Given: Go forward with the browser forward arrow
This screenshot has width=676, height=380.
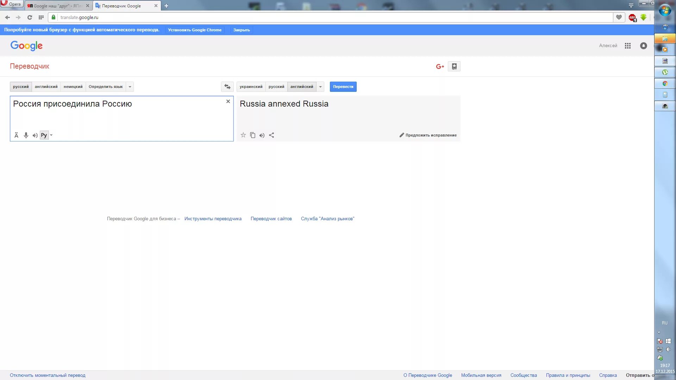Looking at the screenshot, I should (18, 17).
